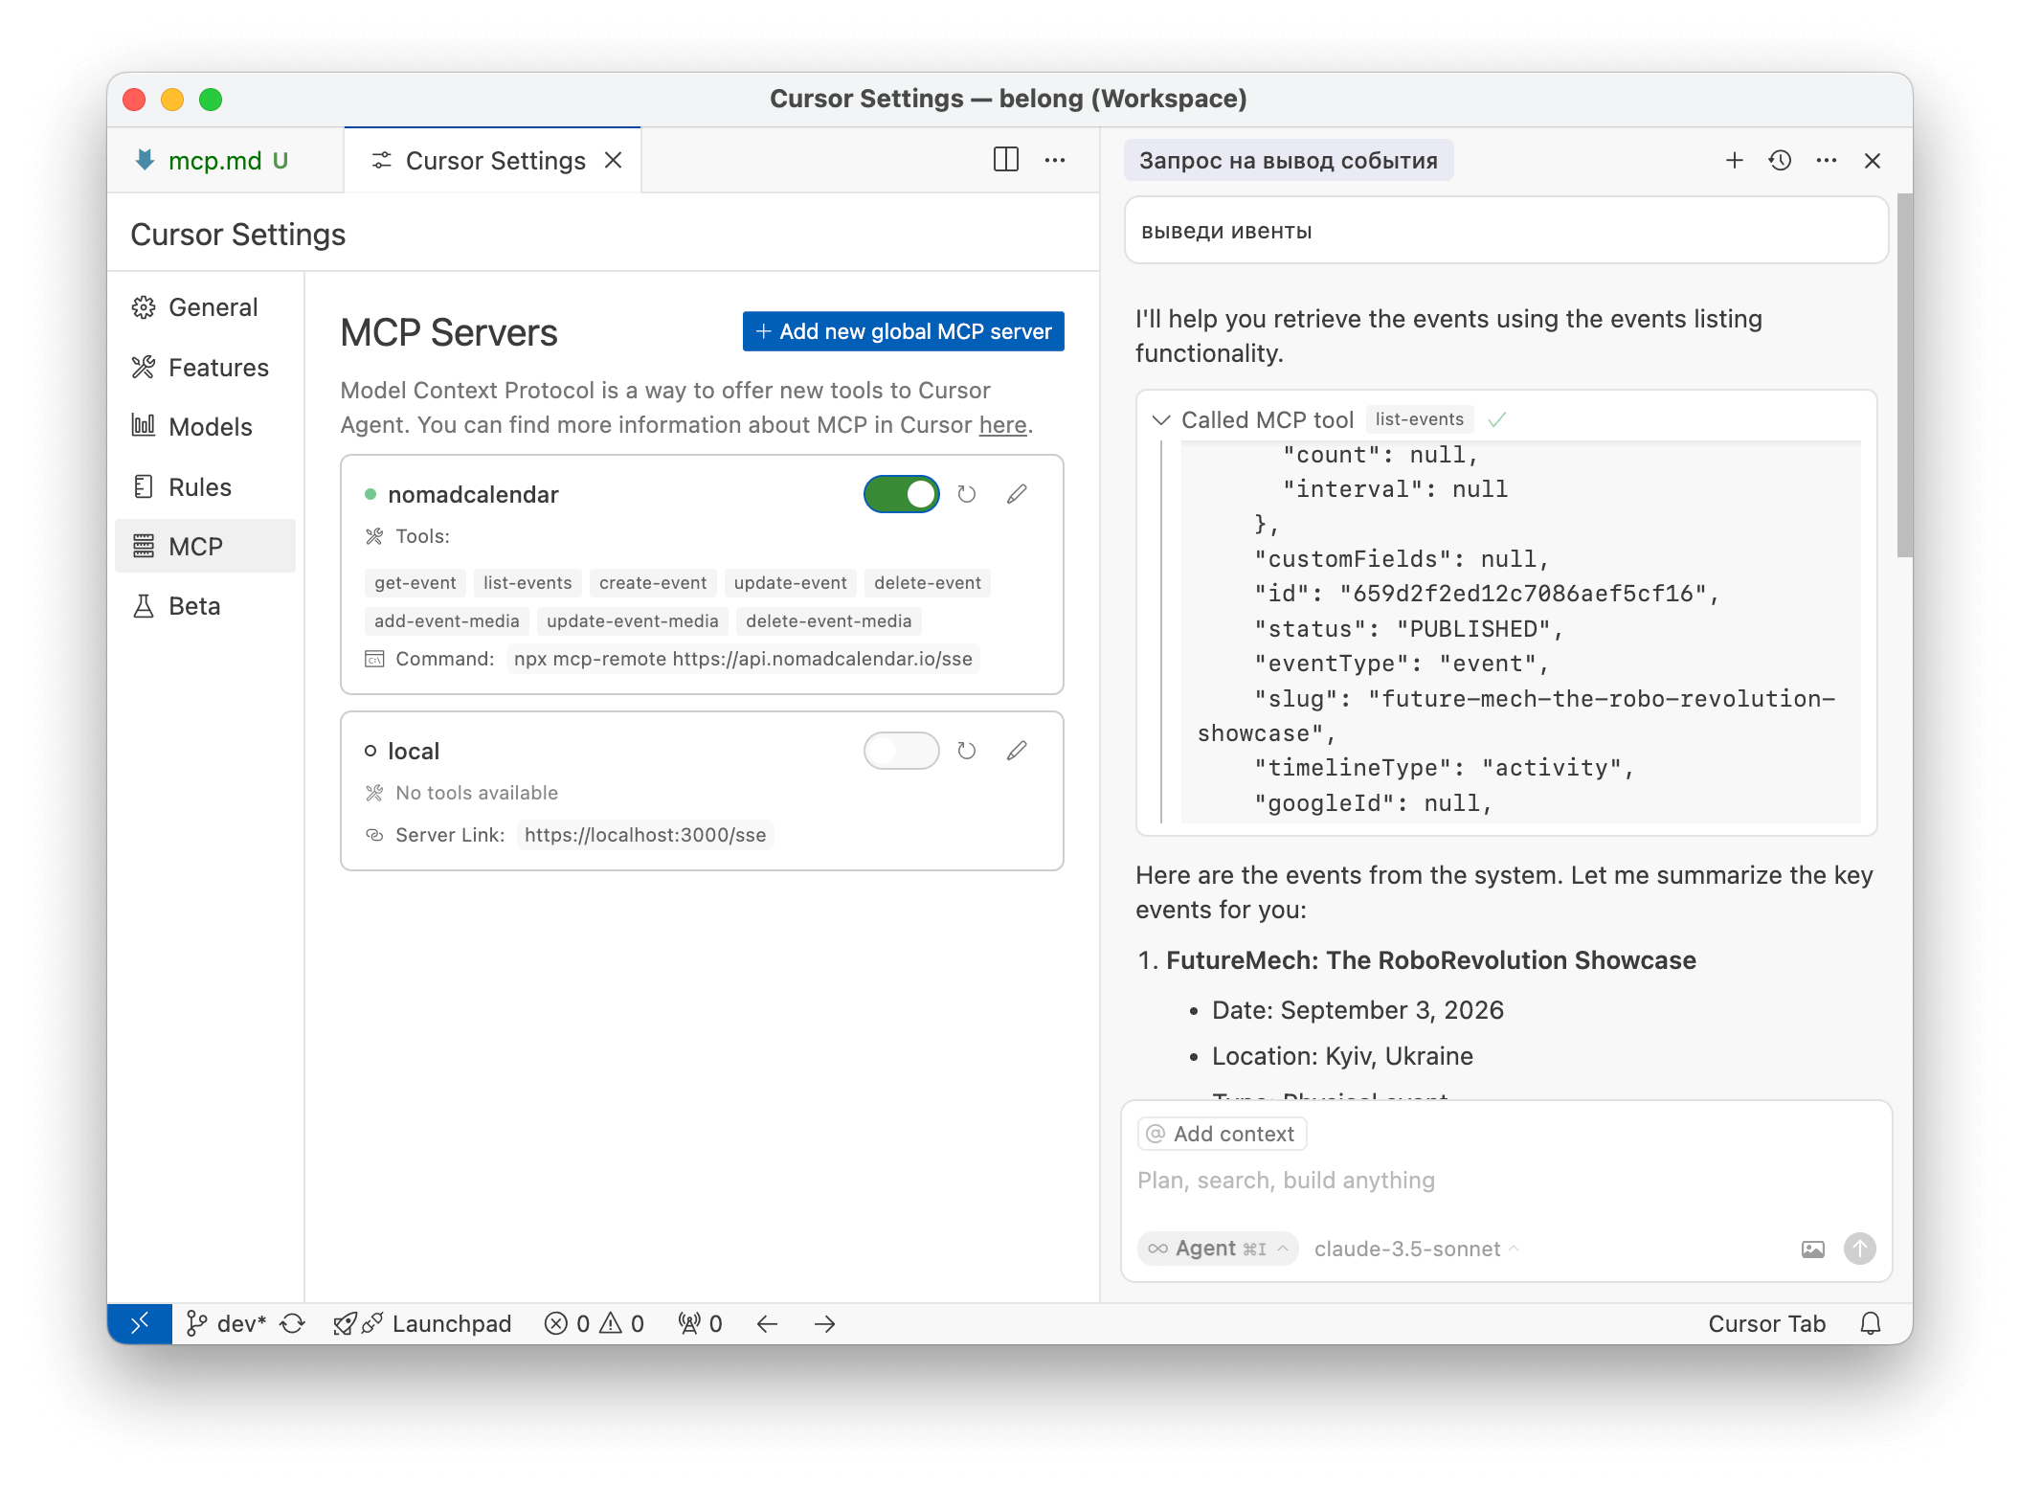Select the MCP settings section
This screenshot has width=2020, height=1486.
(x=205, y=547)
